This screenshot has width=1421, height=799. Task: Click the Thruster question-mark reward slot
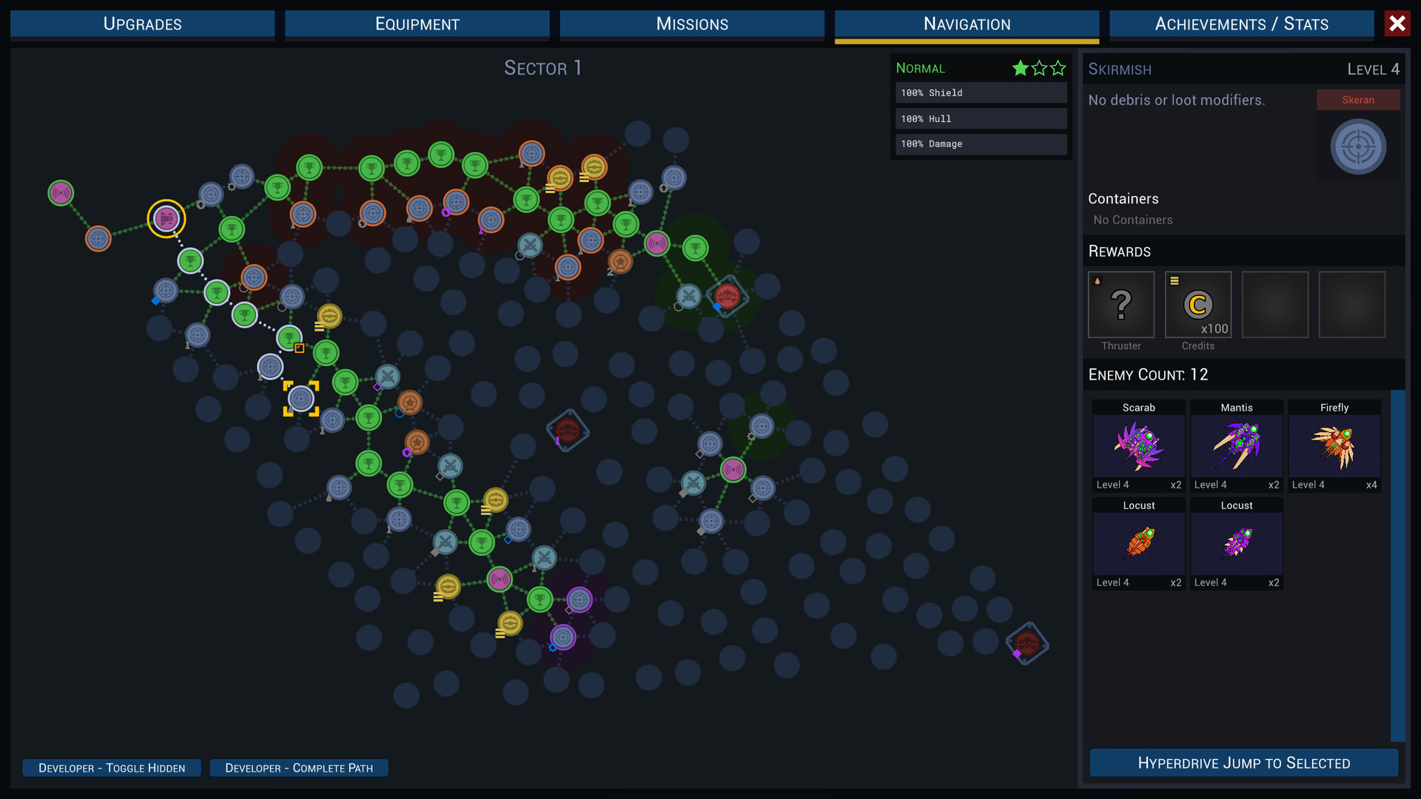(x=1121, y=305)
